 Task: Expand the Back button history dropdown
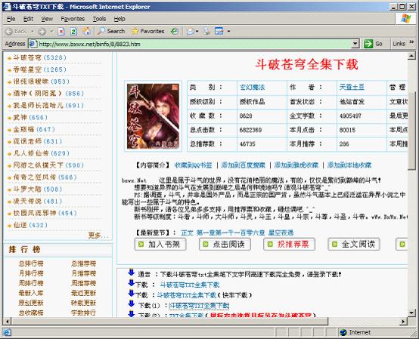[33, 32]
